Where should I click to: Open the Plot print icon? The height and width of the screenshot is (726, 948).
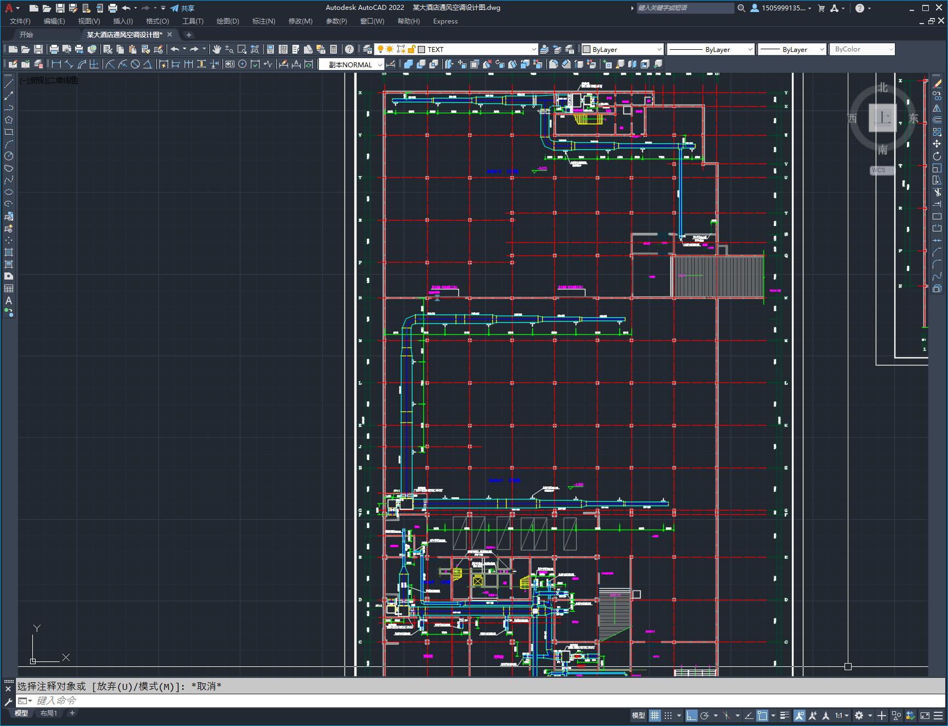click(x=54, y=49)
